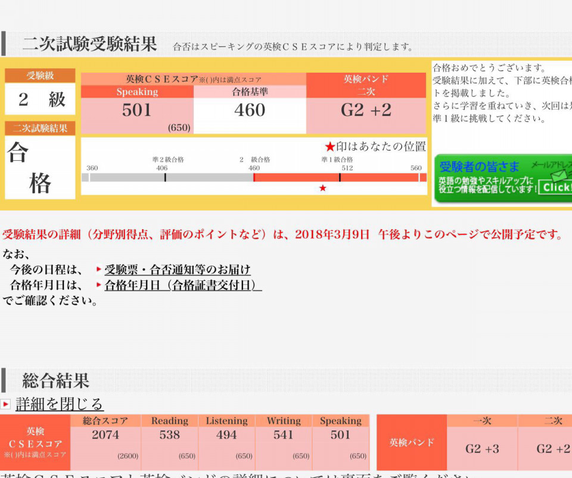Click the red arrow beside 受験票・合否通知等のお届け

98,269
